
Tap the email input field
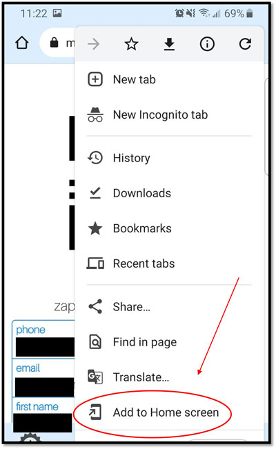pos(45,387)
